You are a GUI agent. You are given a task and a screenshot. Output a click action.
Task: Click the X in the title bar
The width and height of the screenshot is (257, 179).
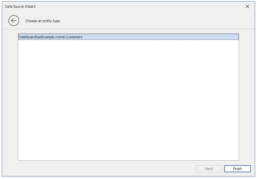247,6
